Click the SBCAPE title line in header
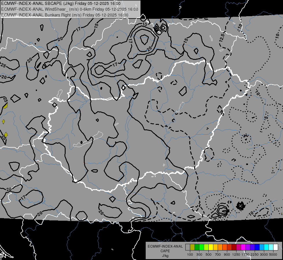283x260 pixels. 61,3
